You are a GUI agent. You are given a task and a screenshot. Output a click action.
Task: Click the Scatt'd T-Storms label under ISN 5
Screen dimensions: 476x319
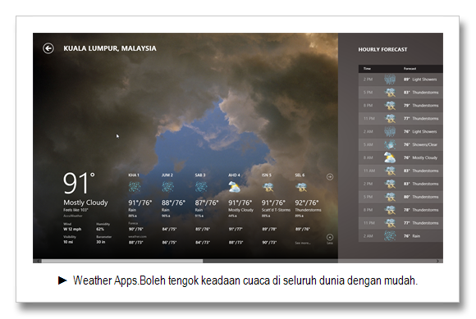coord(276,210)
